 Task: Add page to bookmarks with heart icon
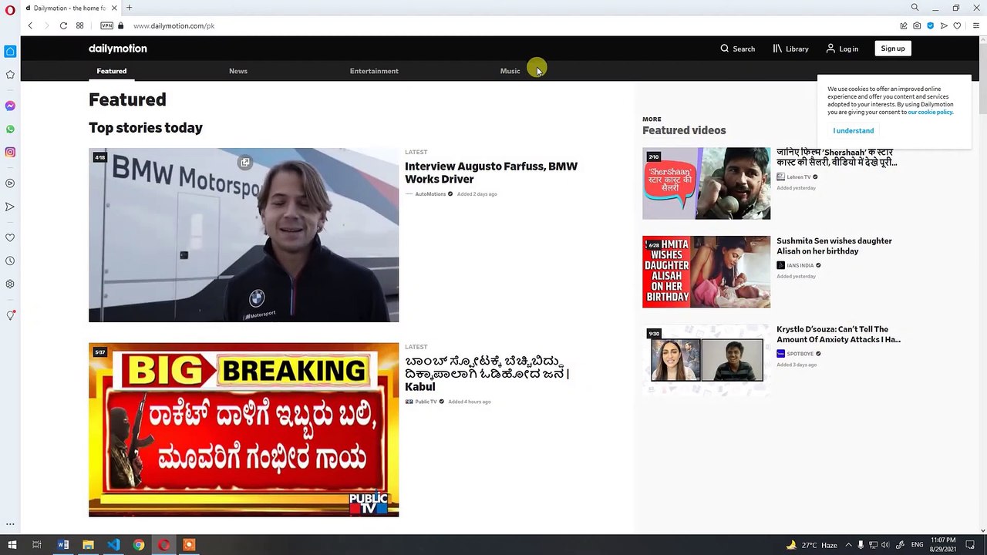pyautogui.click(x=957, y=25)
